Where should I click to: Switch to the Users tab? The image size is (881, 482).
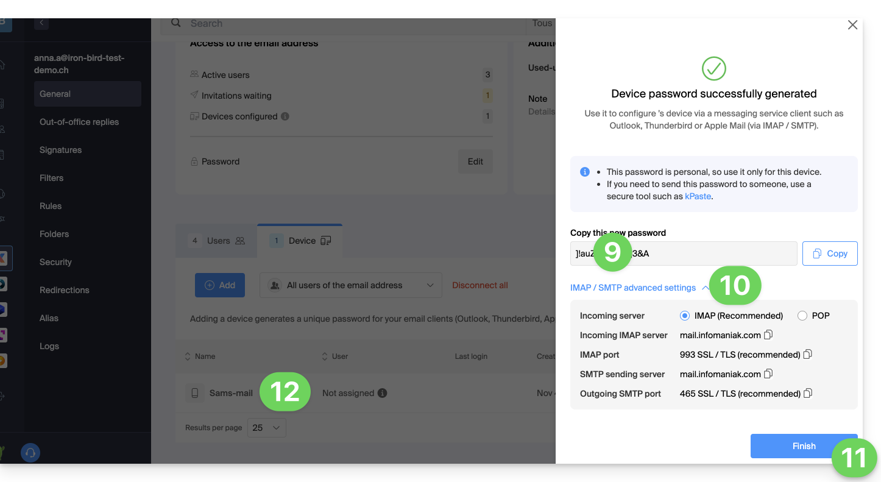[217, 241]
